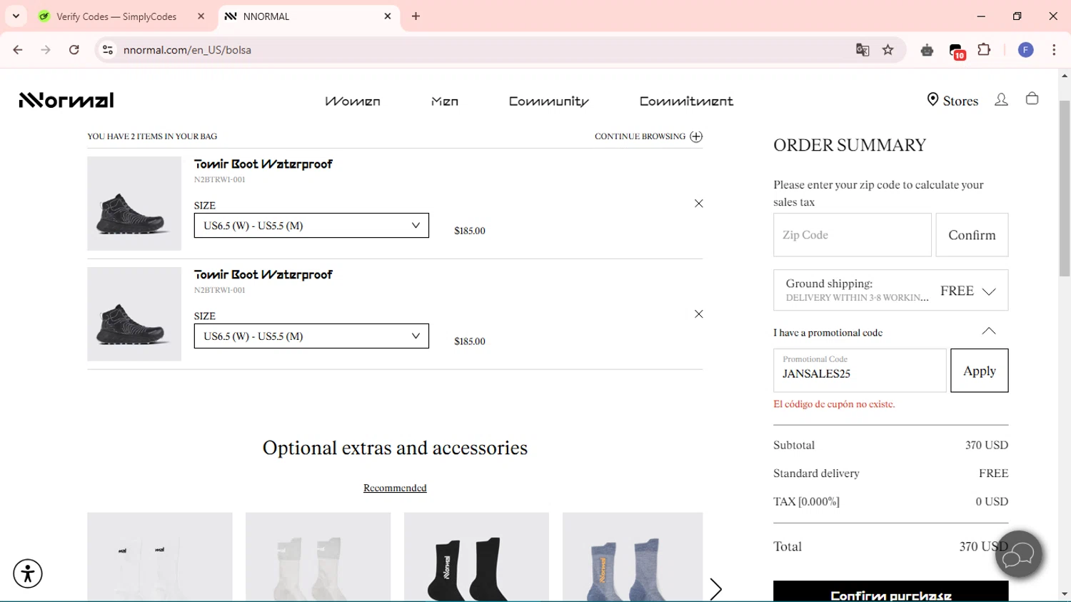Viewport: 1071px width, 602px height.
Task: Open browser extensions puzzle icon
Action: click(x=984, y=50)
